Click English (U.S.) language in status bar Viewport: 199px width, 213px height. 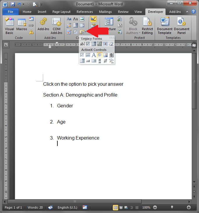click(x=67, y=207)
